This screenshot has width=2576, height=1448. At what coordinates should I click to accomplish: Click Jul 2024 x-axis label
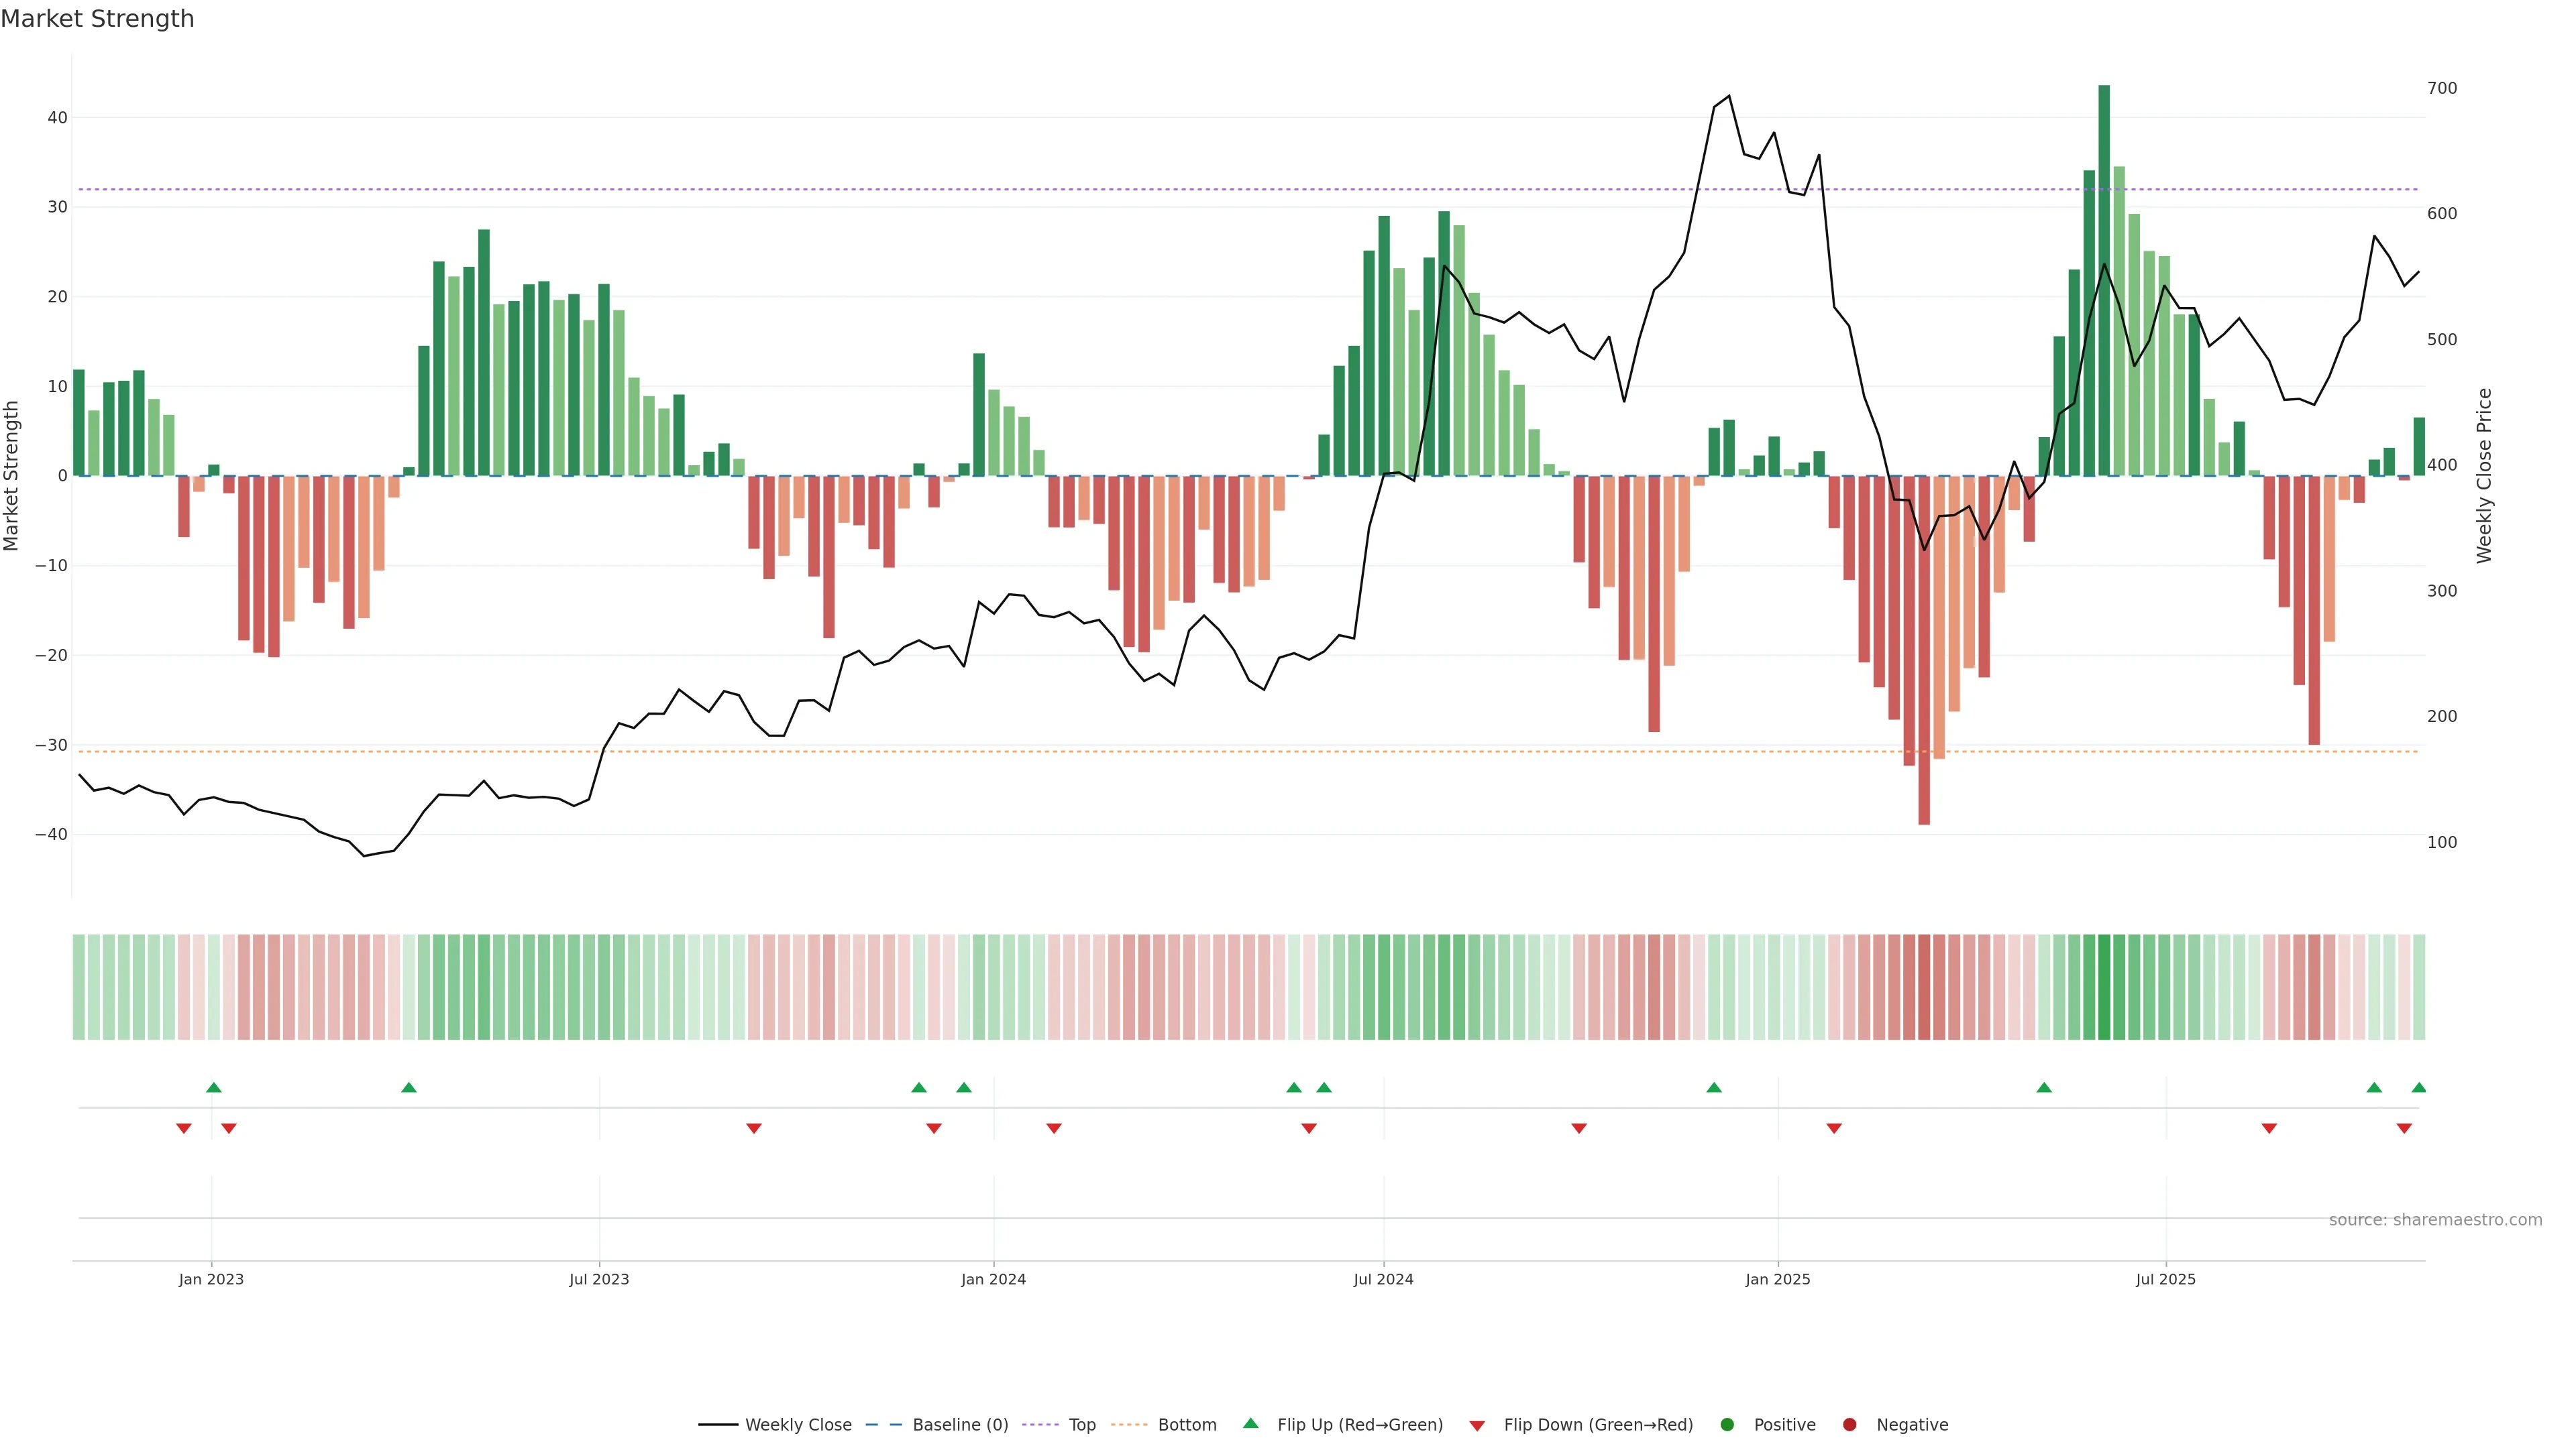click(1383, 1279)
